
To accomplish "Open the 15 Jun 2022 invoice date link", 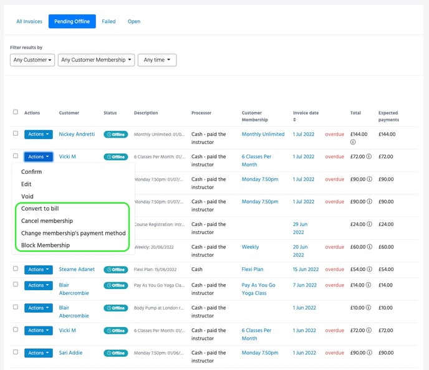I will click(306, 270).
